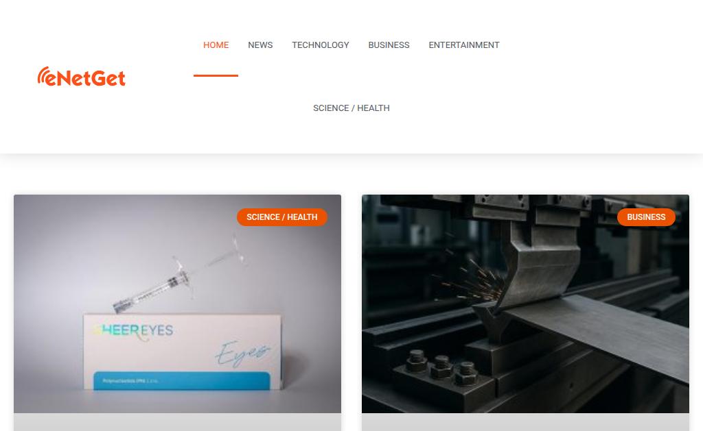The width and height of the screenshot is (703, 431).
Task: Open the TECHNOLOGY menu item
Action: tap(320, 45)
